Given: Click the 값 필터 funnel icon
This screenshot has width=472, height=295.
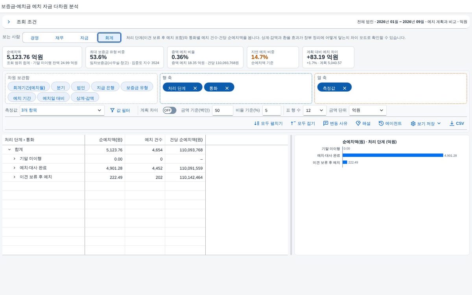Looking at the screenshot, I should [x=112, y=111].
